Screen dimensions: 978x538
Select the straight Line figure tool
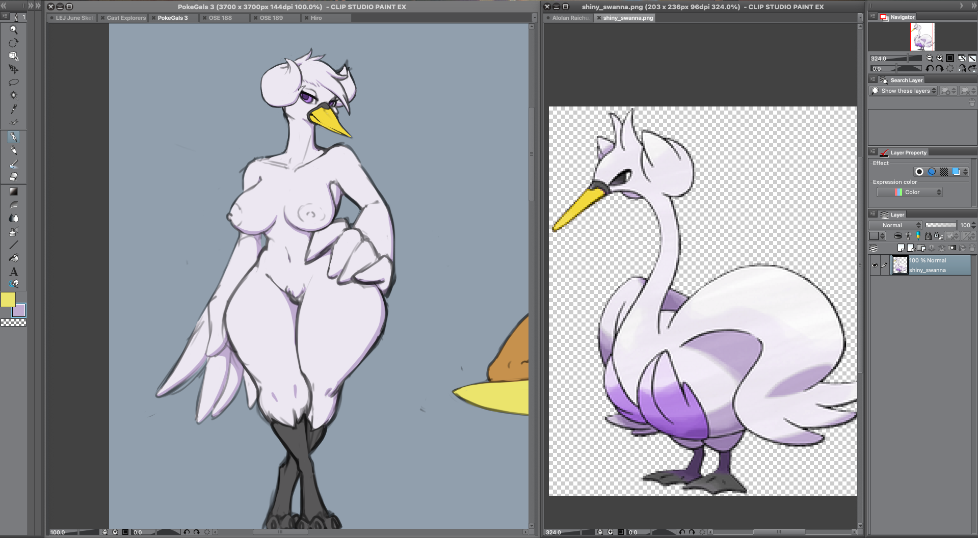(x=14, y=245)
